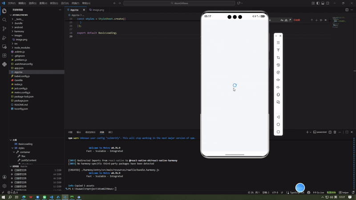Go to previous find match arrow
356x200 pixels.
[312, 20]
